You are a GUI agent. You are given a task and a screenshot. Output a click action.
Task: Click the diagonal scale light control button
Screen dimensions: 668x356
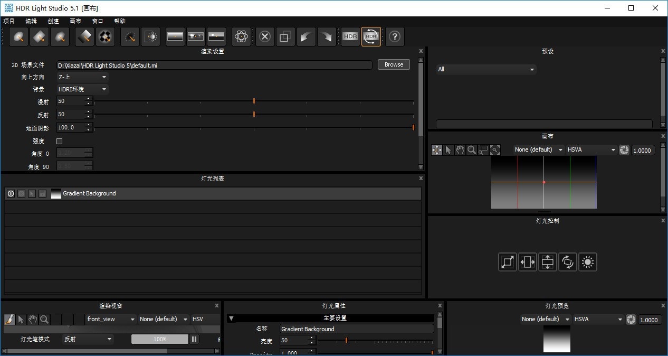[508, 262]
